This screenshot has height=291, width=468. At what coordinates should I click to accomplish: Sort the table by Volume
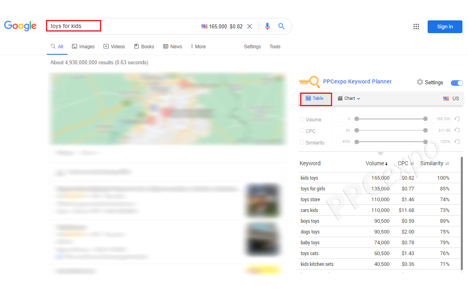point(376,163)
